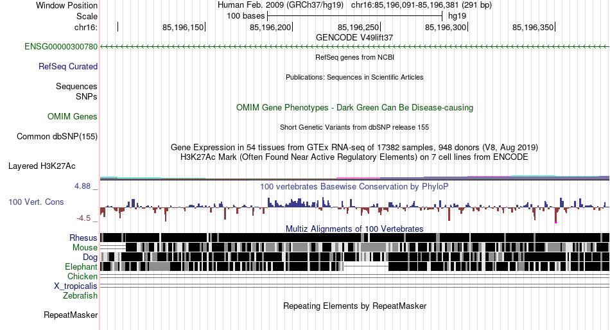This screenshot has height=330, width=610.
Task: Click the 100 vertebrates Basewise Conservation title
Action: pyautogui.click(x=354, y=187)
